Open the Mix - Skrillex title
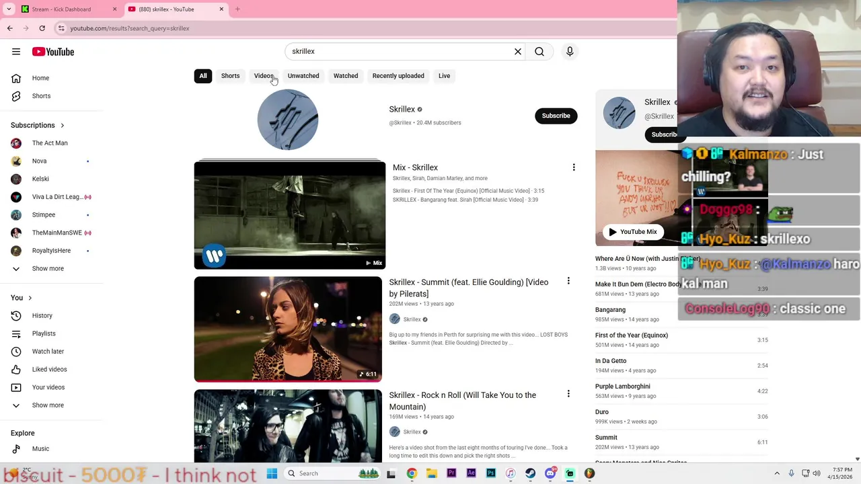Screen dimensions: 861x484 (x=415, y=167)
